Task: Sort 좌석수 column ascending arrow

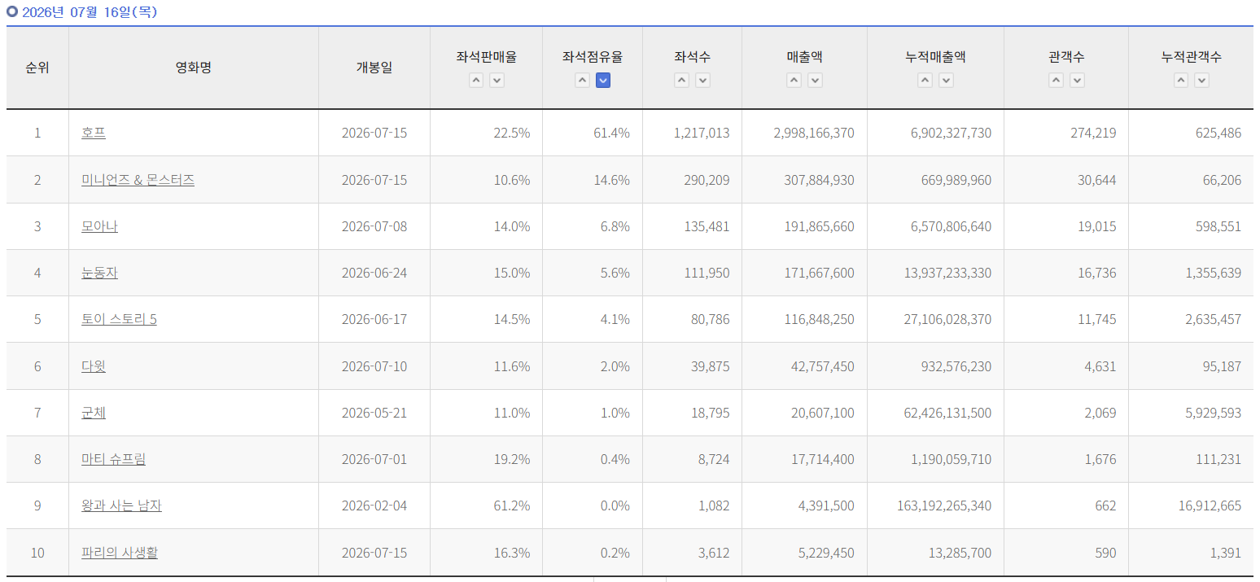Action: tap(682, 80)
